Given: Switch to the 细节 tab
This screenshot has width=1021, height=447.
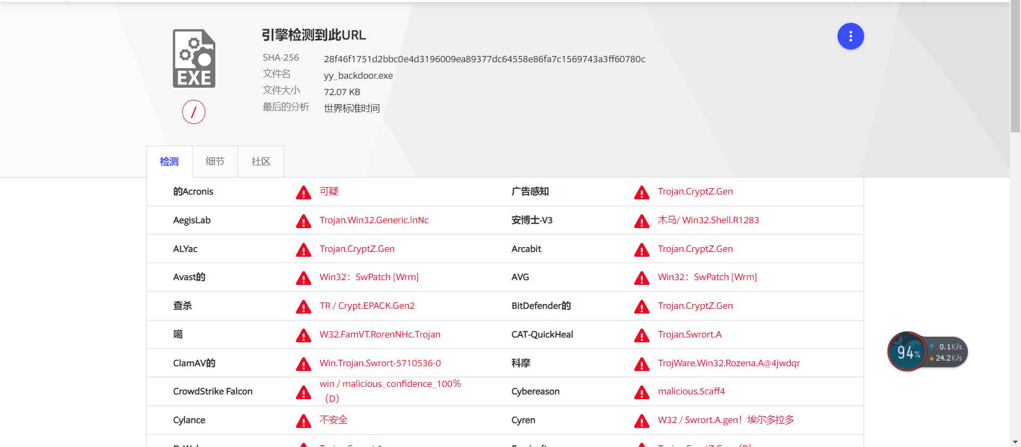Looking at the screenshot, I should [215, 162].
